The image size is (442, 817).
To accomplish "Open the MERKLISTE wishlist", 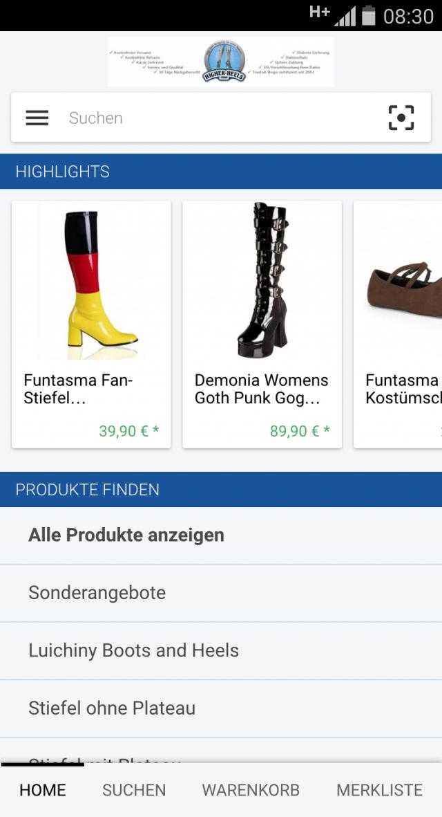I will (x=379, y=789).
